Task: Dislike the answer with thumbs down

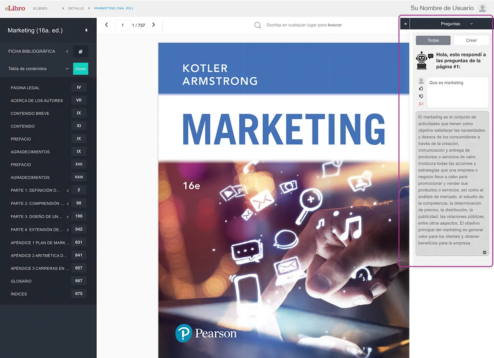Action: click(421, 96)
